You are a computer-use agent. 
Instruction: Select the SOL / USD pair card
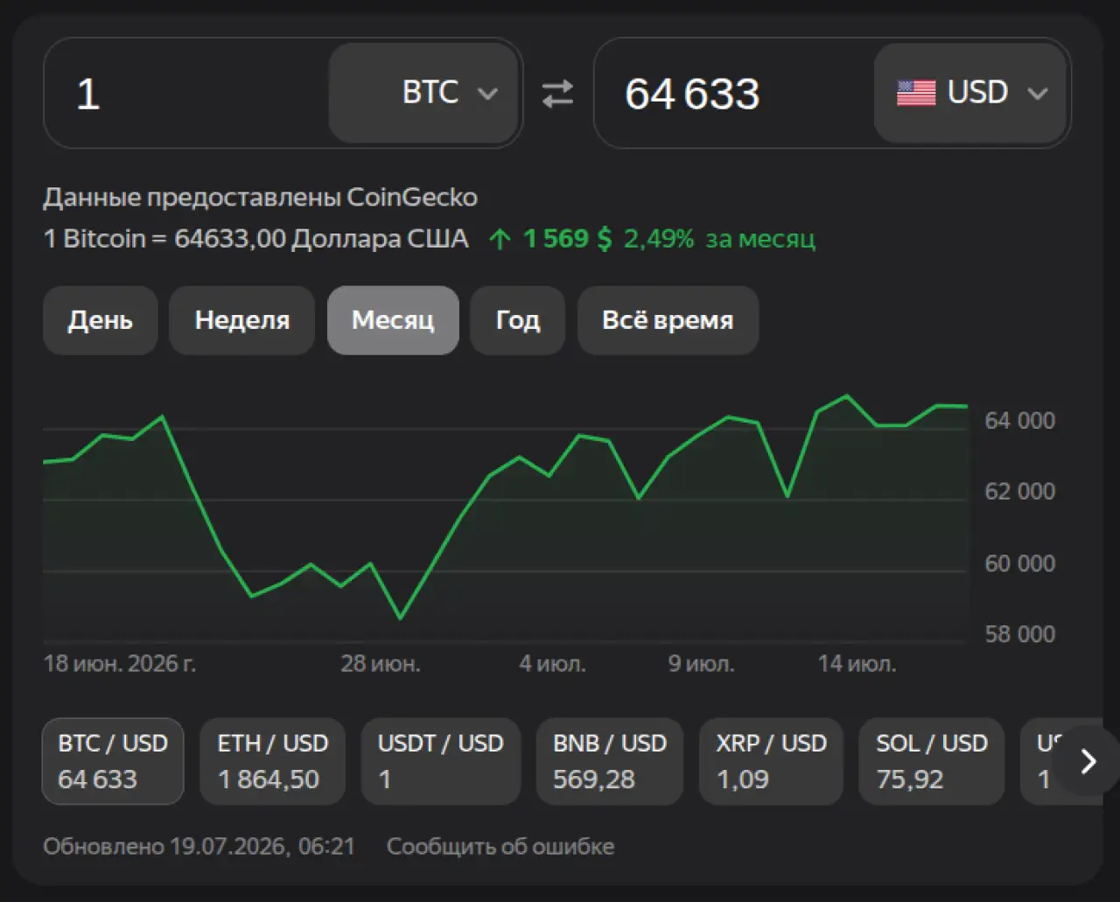point(931,761)
